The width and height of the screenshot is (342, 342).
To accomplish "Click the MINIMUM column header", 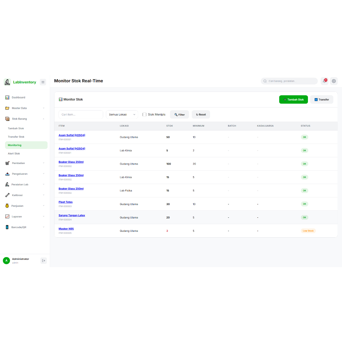I will click(198, 126).
